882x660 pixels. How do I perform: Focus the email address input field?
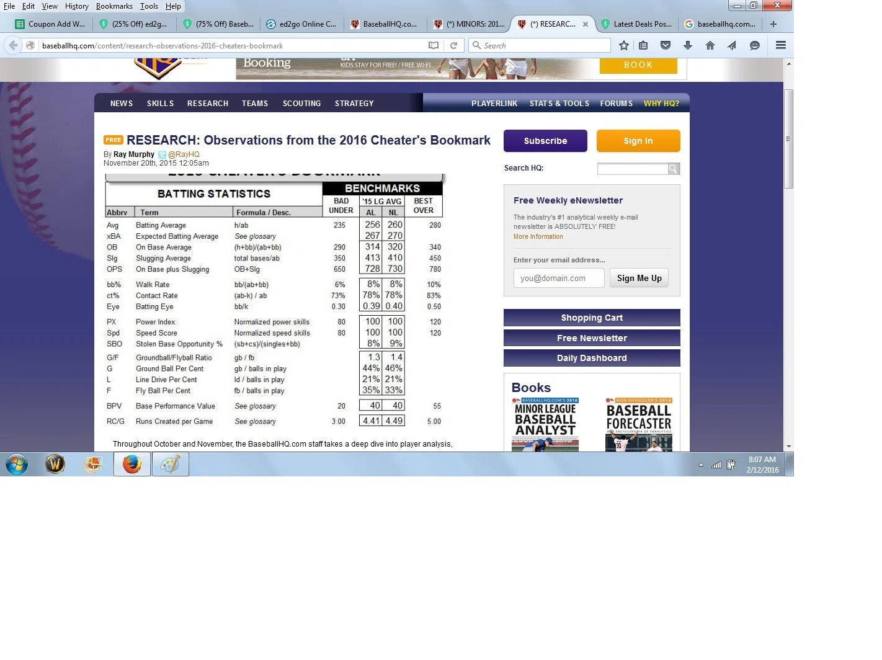(x=559, y=278)
